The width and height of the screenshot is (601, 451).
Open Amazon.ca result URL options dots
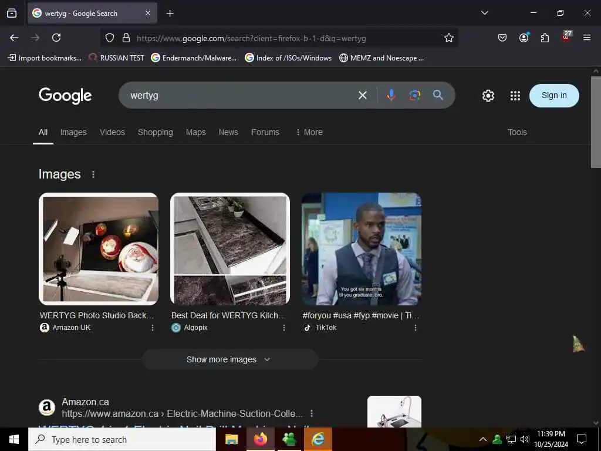tap(312, 413)
